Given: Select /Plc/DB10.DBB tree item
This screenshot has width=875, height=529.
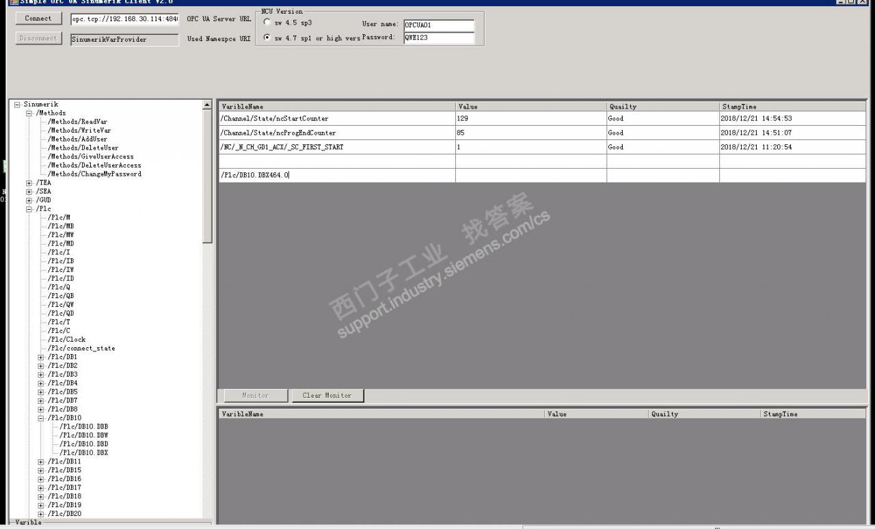Looking at the screenshot, I should click(x=83, y=426).
